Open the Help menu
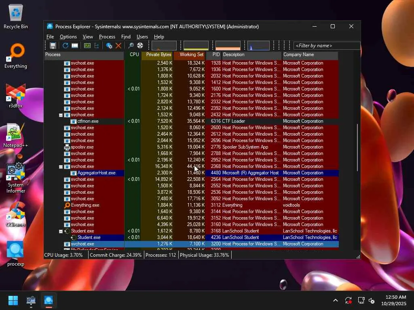Viewport: 414px width, 310px height. 159,37
